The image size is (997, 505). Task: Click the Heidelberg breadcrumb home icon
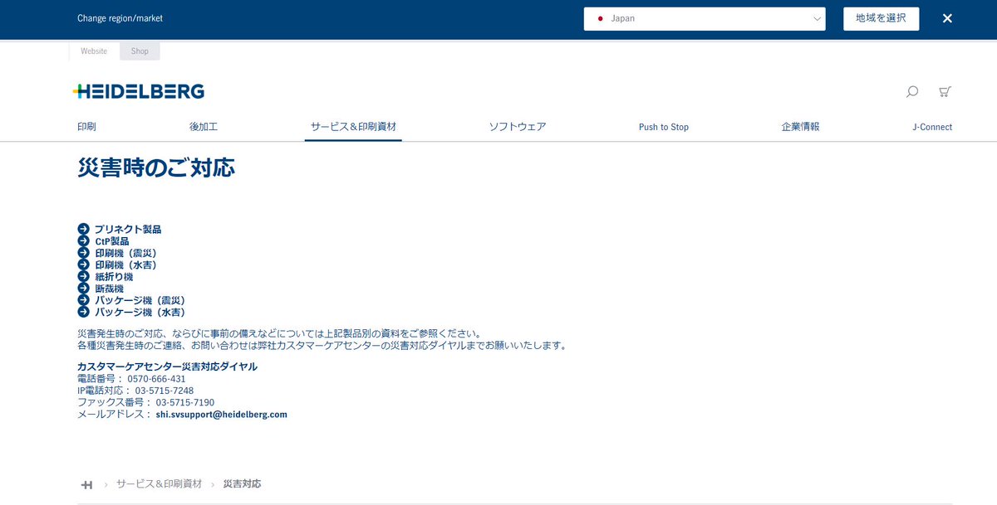tap(86, 484)
